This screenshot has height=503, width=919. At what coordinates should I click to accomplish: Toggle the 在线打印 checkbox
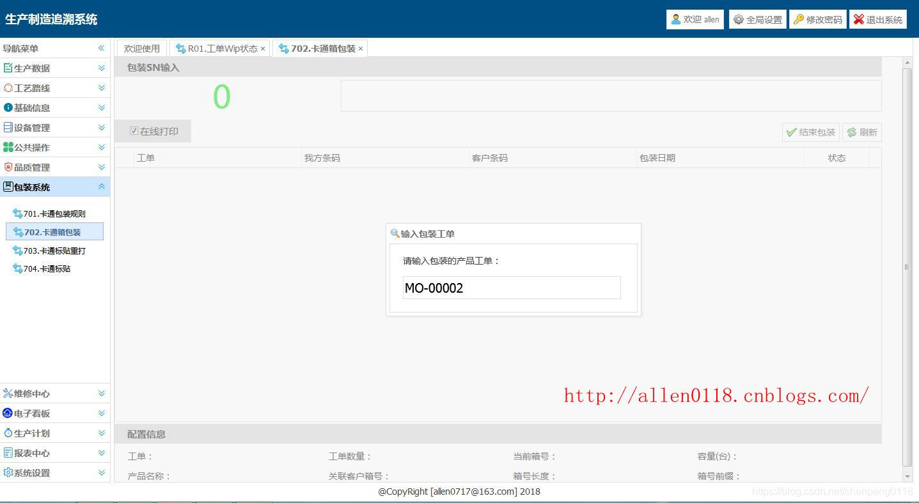point(134,131)
